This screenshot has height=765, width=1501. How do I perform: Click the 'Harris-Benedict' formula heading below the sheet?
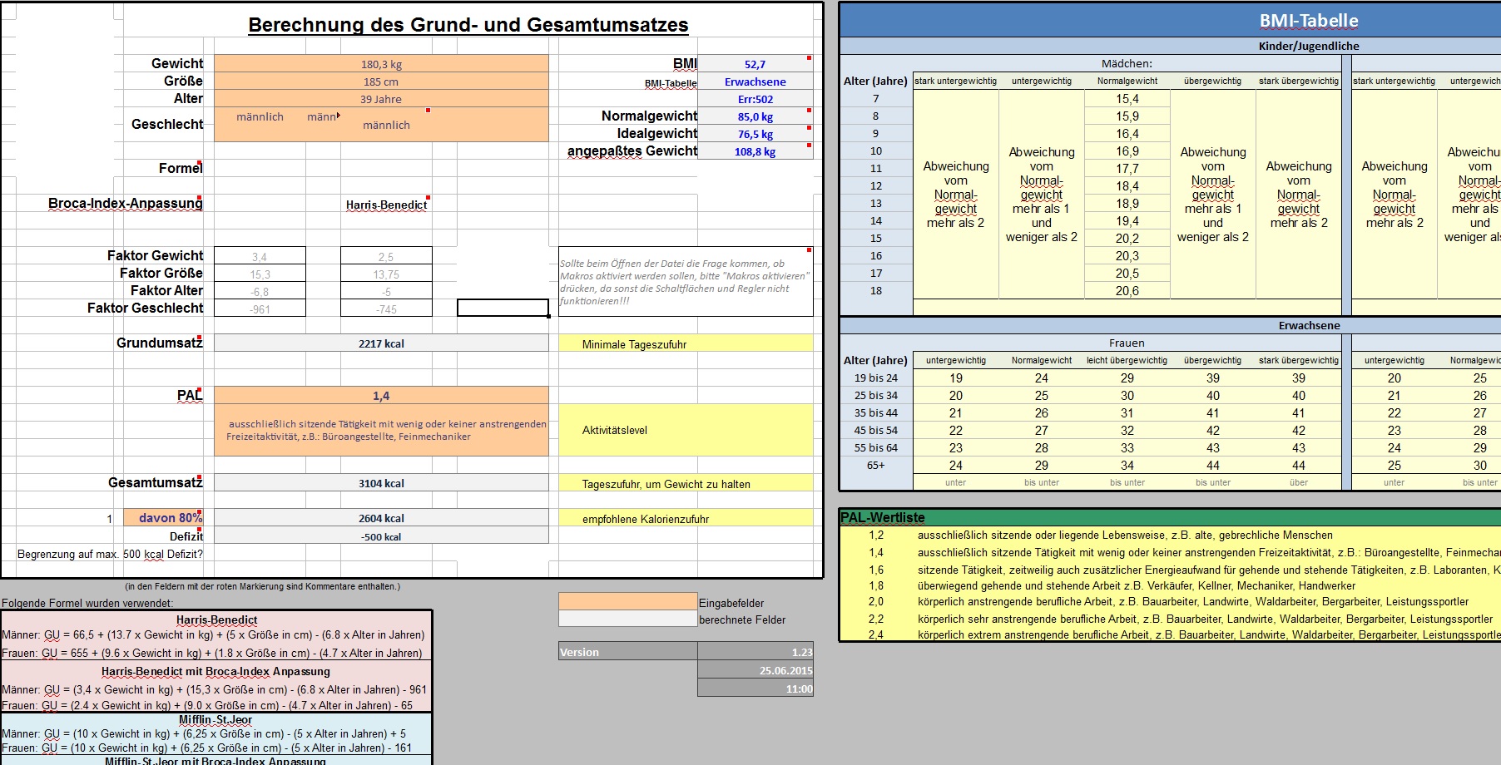[x=216, y=619]
